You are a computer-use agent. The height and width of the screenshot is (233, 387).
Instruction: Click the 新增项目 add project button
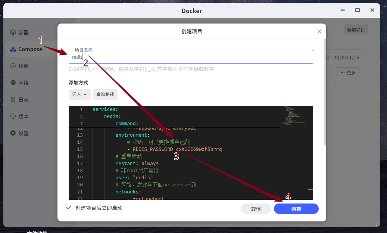coord(356,30)
